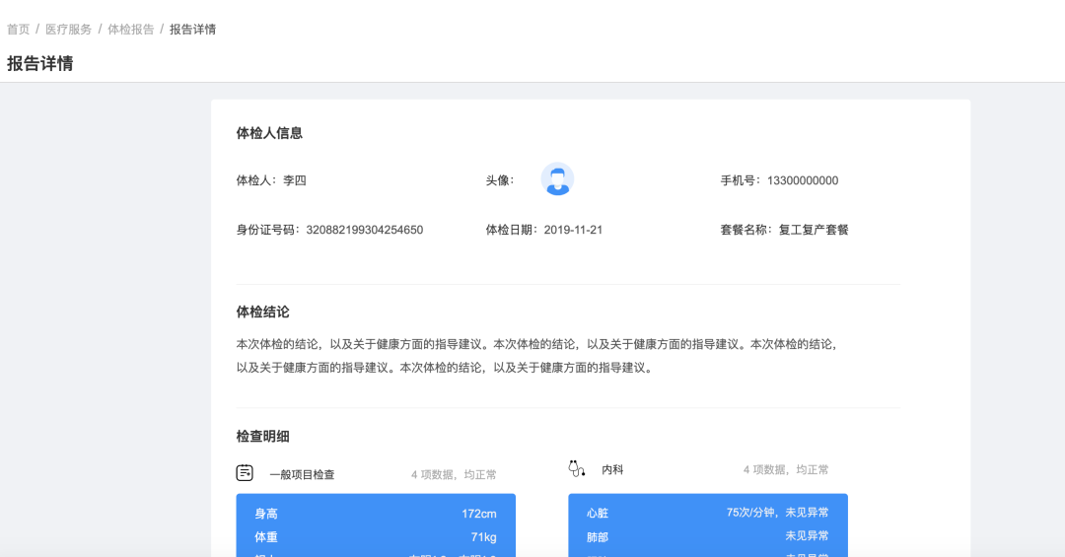
Task: Click the 一般项目检查 clipboard icon
Action: [245, 473]
